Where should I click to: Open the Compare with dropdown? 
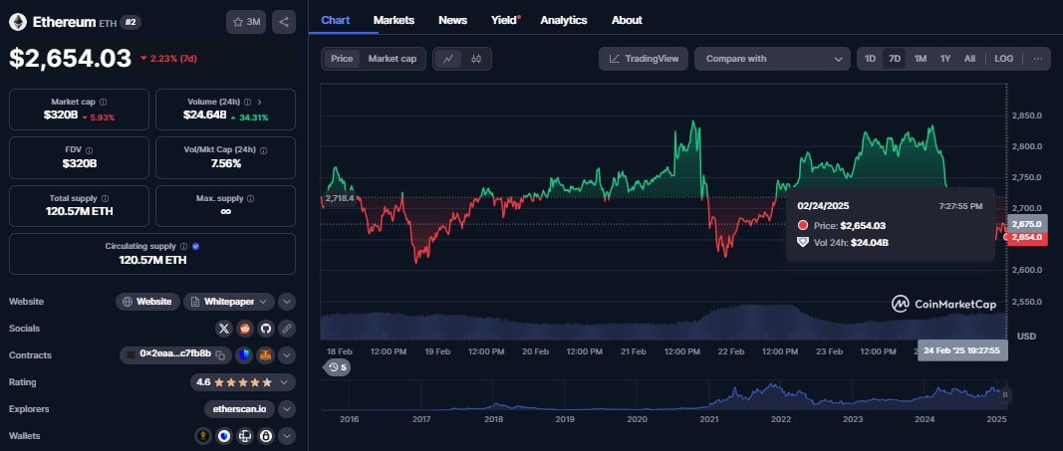[772, 59]
